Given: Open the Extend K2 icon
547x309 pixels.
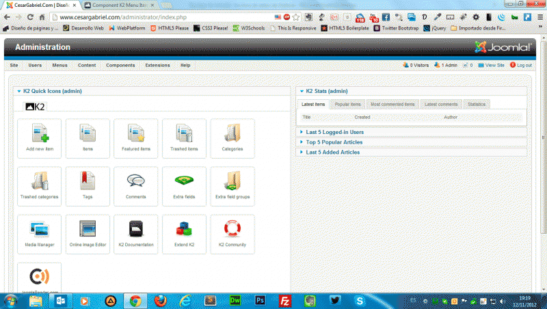Looking at the screenshot, I should (x=184, y=234).
